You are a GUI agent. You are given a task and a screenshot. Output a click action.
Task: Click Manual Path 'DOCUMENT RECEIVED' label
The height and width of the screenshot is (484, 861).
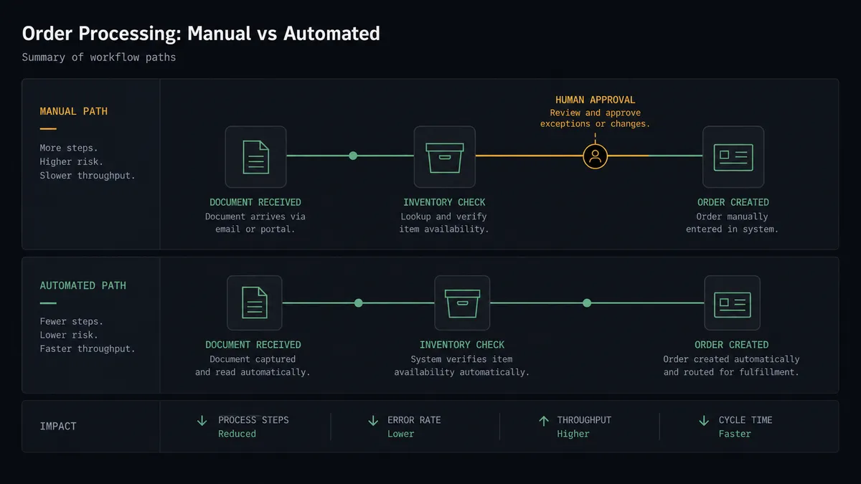click(255, 202)
